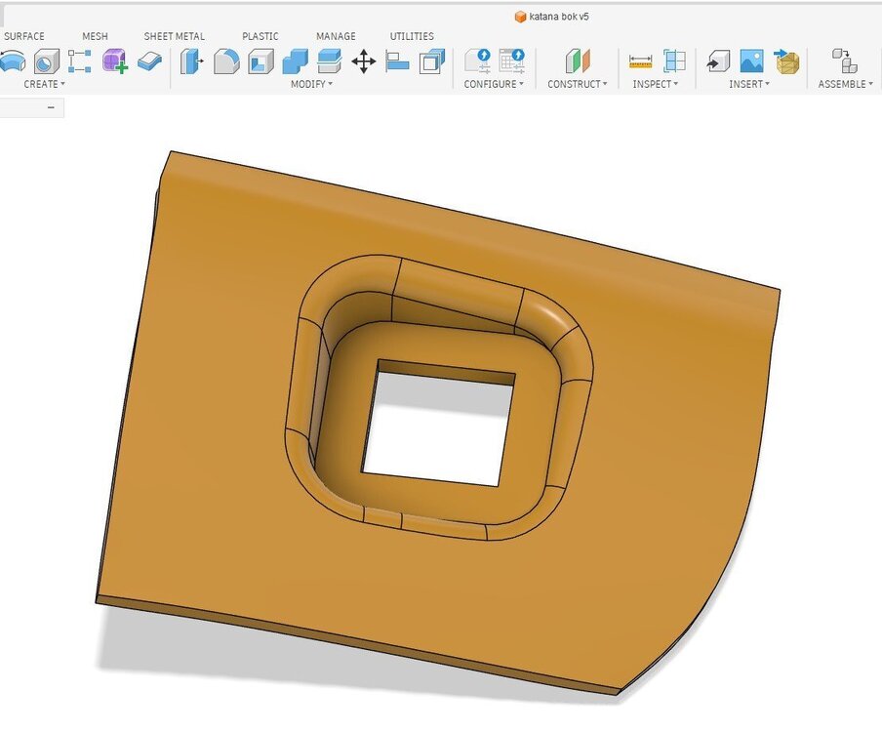Screen dimensions: 882x732
Task: Expand the CONSTRUCT dropdown
Action: pos(577,84)
